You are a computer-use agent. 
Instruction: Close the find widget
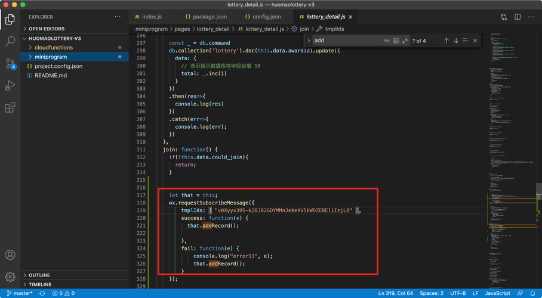(x=475, y=41)
